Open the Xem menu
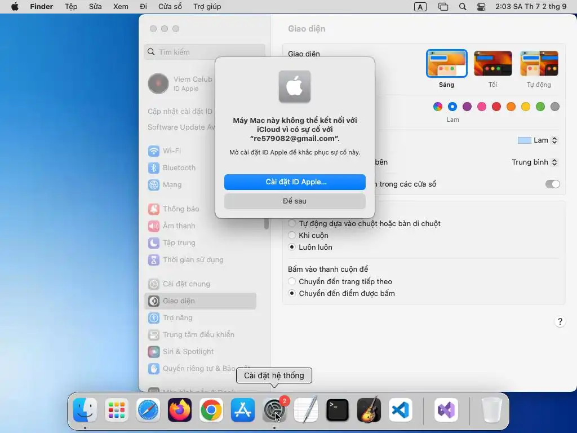This screenshot has width=577, height=433. click(121, 7)
